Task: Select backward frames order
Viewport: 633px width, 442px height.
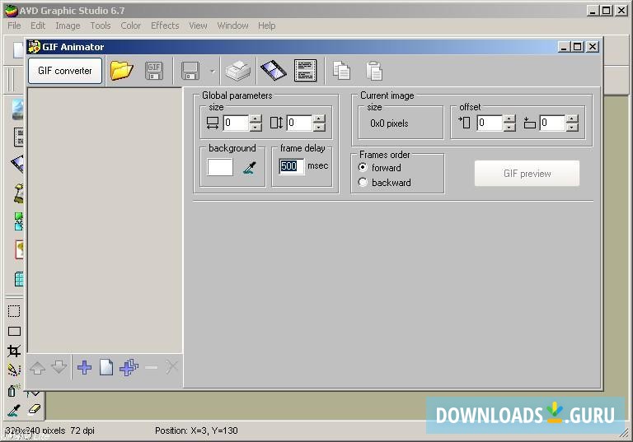Action: [384, 182]
